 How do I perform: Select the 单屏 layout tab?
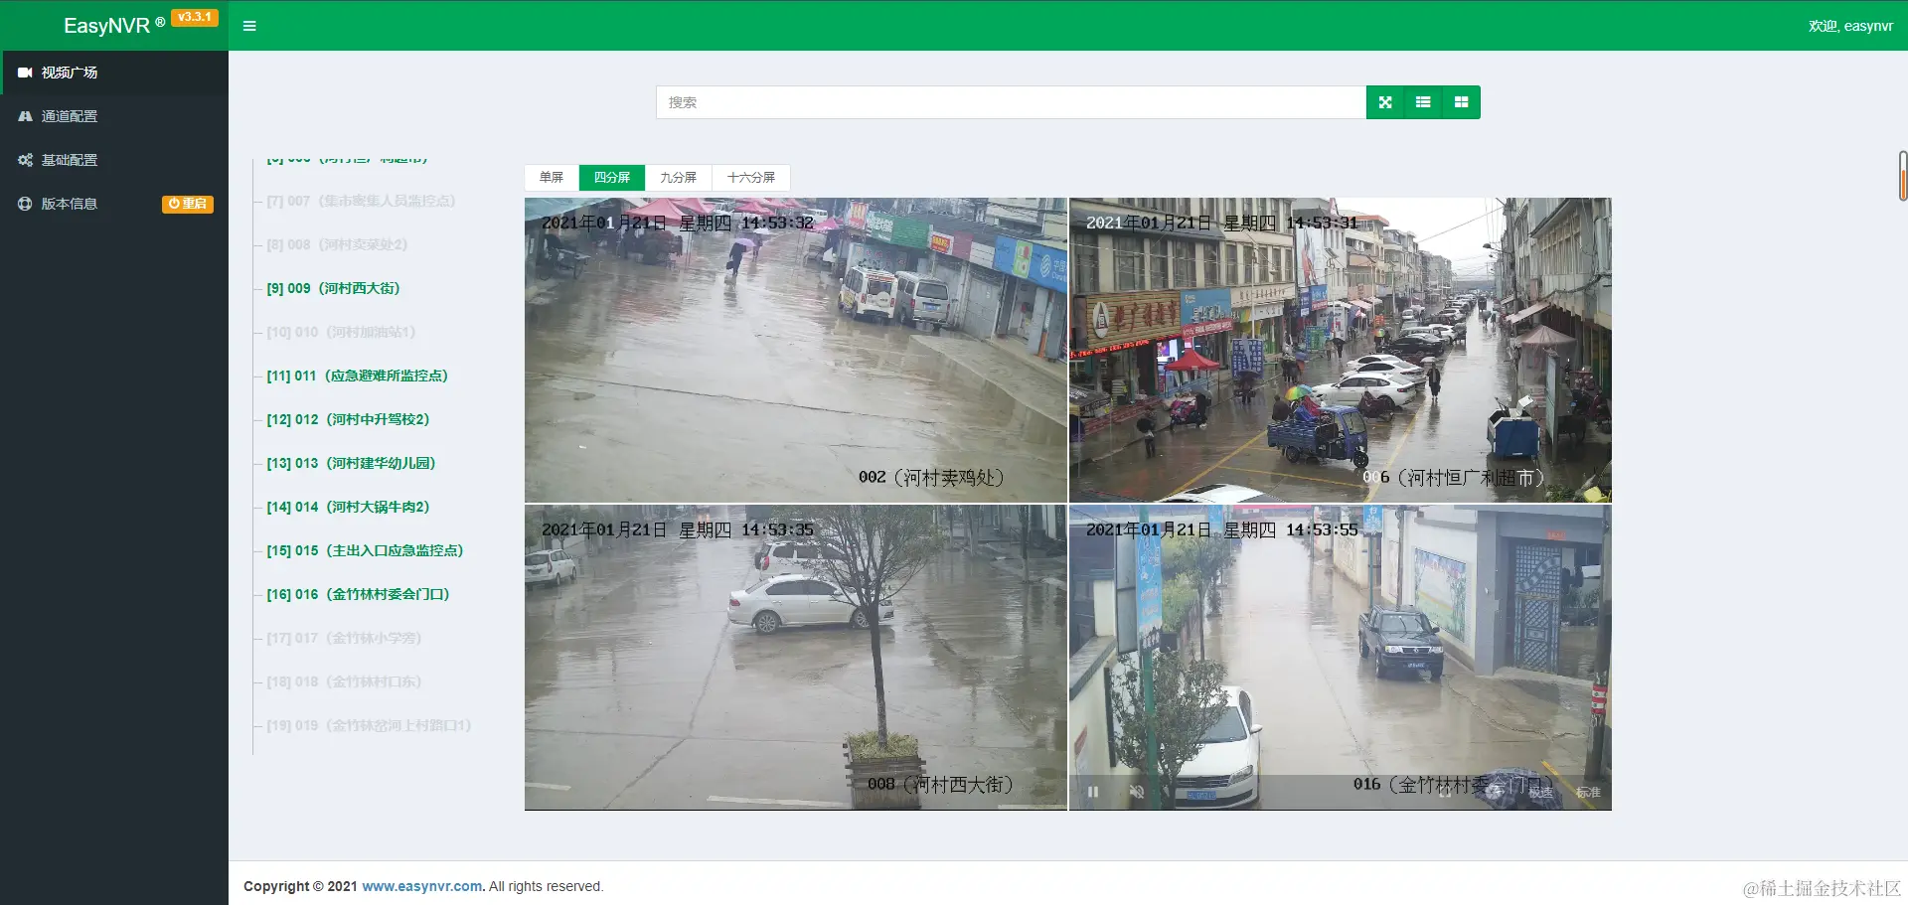coord(552,178)
